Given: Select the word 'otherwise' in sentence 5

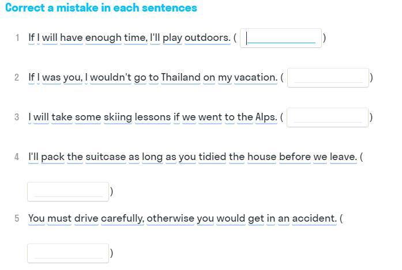Looking at the screenshot, I should click(170, 218).
